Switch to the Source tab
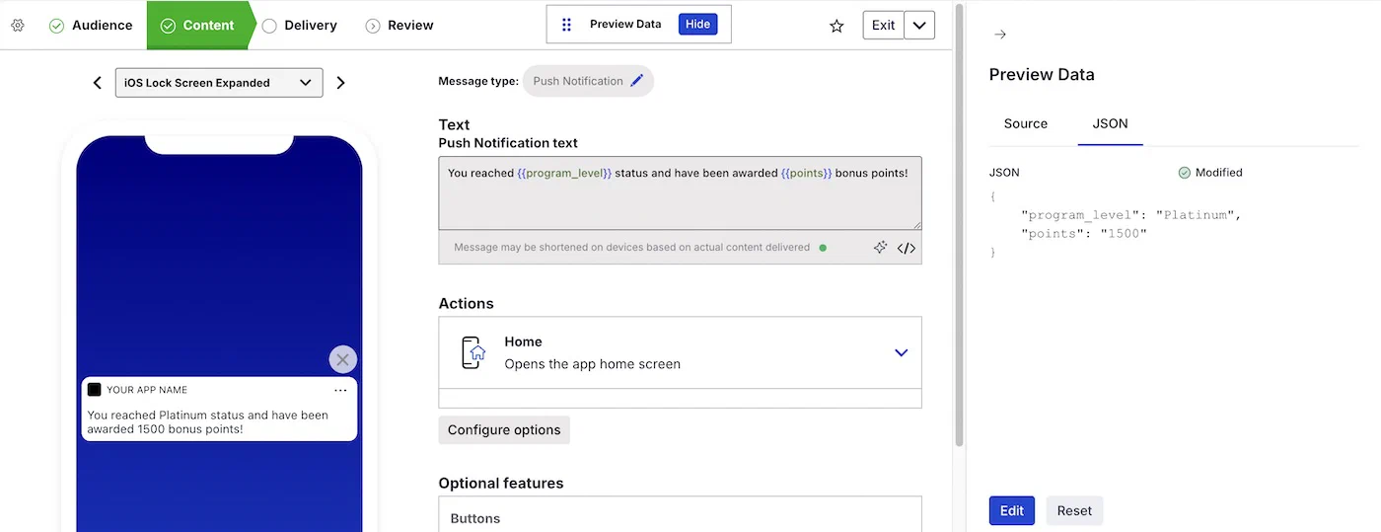Viewport: 1381px width, 532px height. tap(1025, 123)
